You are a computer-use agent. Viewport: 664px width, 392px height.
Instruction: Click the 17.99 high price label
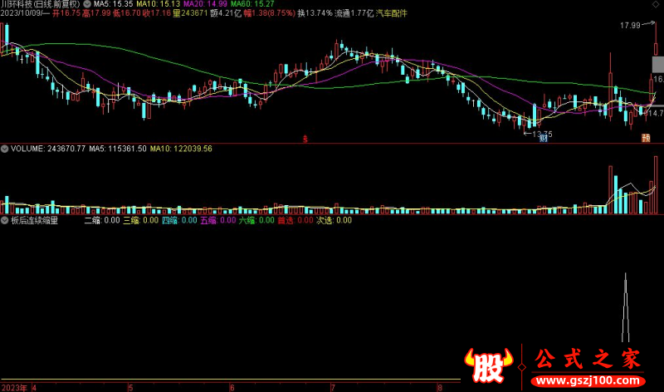(x=631, y=27)
